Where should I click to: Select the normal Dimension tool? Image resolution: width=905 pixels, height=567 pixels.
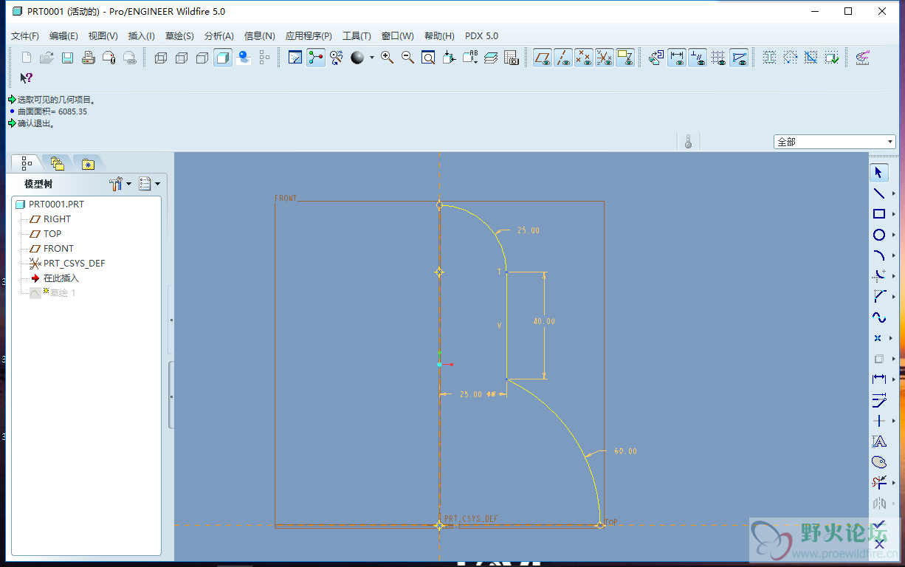pos(878,379)
